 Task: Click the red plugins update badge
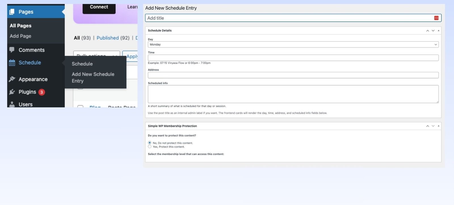pos(42,92)
